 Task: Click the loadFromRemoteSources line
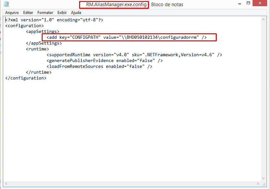coord(99,67)
